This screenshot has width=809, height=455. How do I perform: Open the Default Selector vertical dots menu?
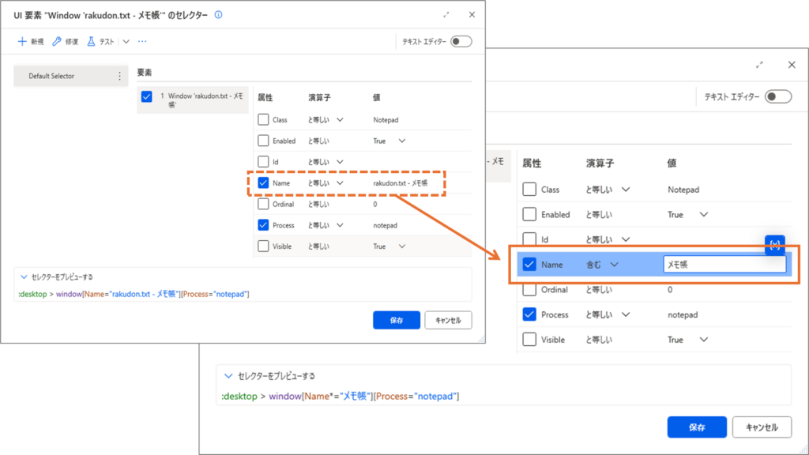[x=120, y=76]
